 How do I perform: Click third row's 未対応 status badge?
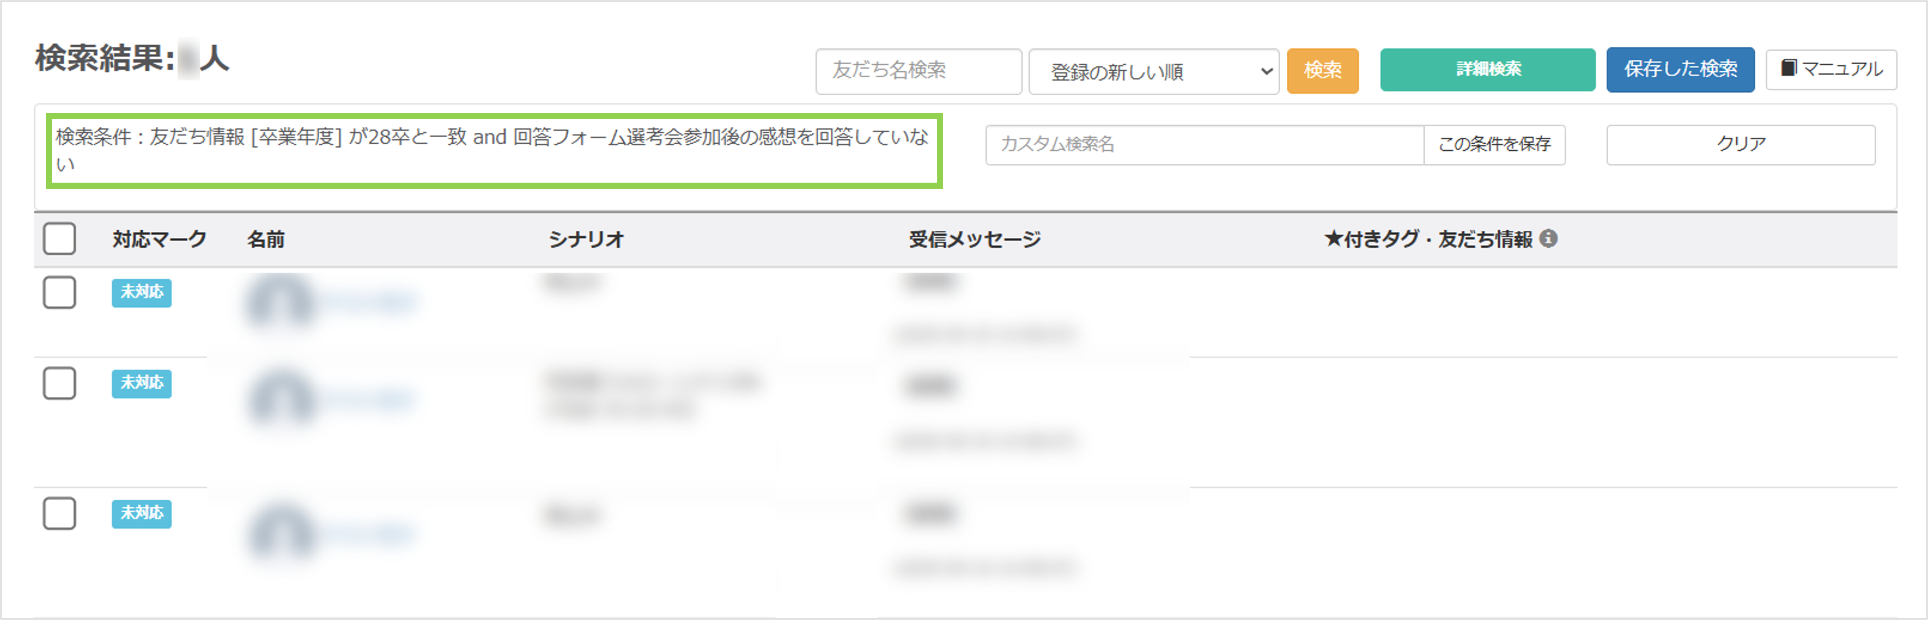[x=141, y=514]
